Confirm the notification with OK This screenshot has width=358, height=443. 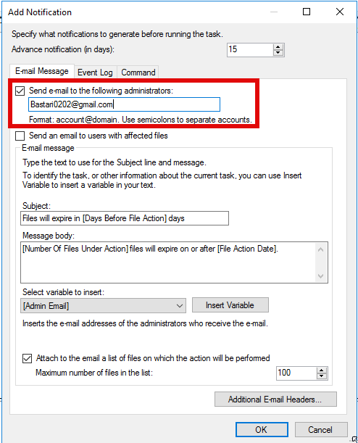coord(262,430)
